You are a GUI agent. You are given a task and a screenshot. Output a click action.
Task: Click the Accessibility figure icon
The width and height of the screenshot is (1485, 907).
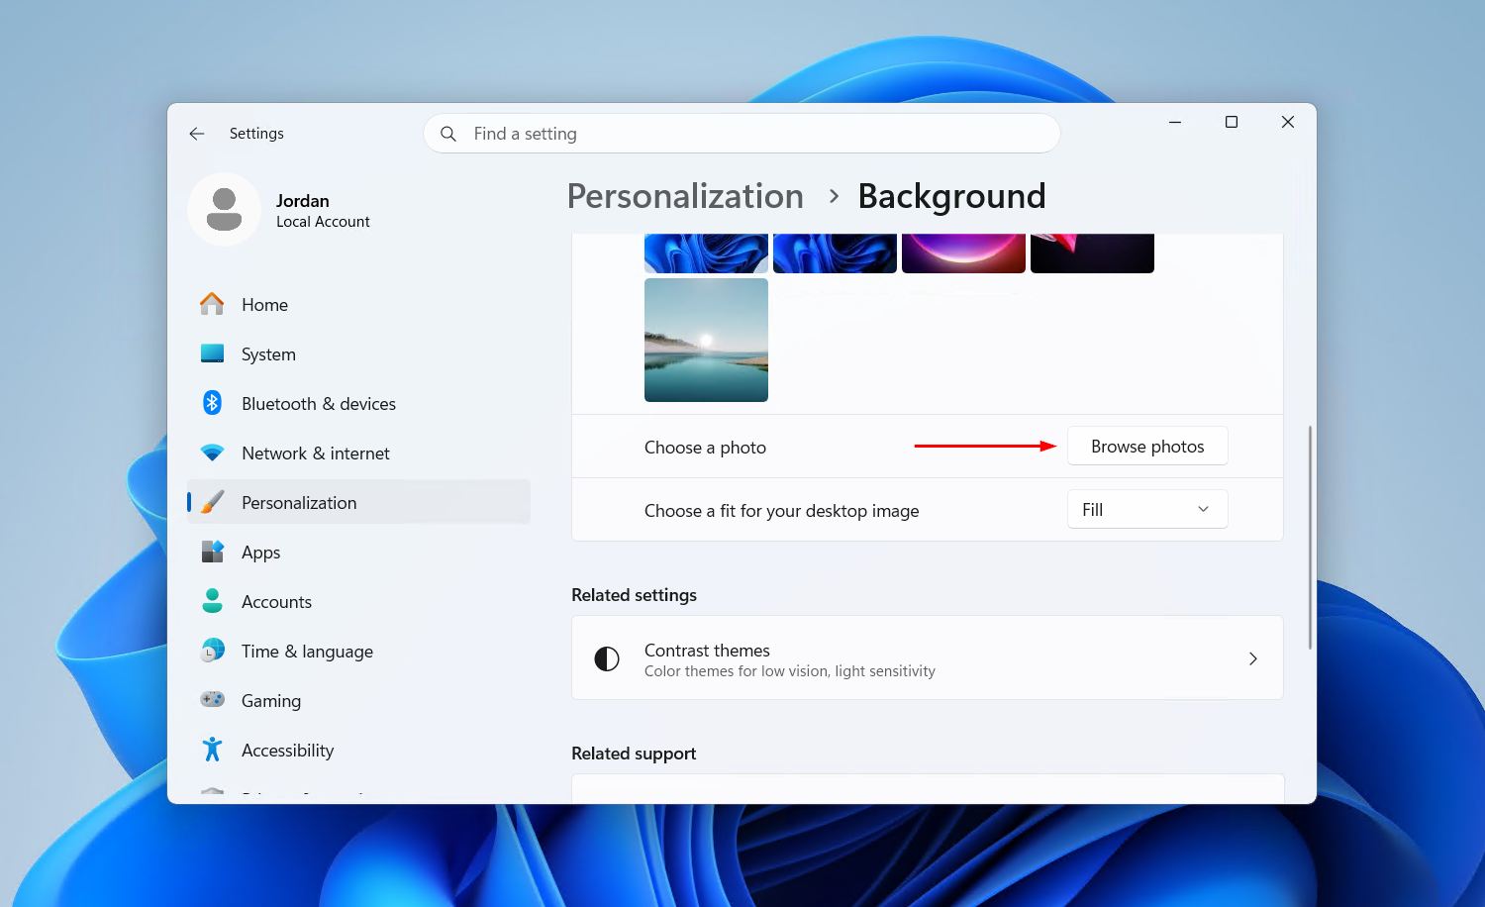coord(212,750)
